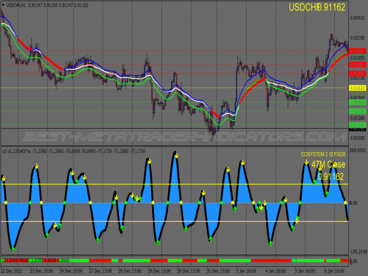368x276 pixels.
Task: Click the 24 Dec 10:00 time label
Action: (71, 271)
